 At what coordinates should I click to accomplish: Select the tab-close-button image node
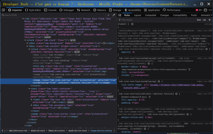pos(69,115)
